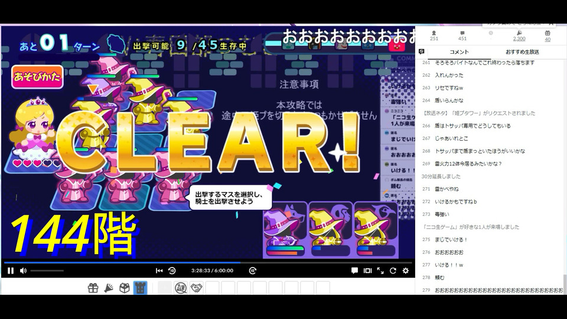Select the purple witch hat unit card
Viewport: 567px width, 319px height.
click(x=285, y=230)
